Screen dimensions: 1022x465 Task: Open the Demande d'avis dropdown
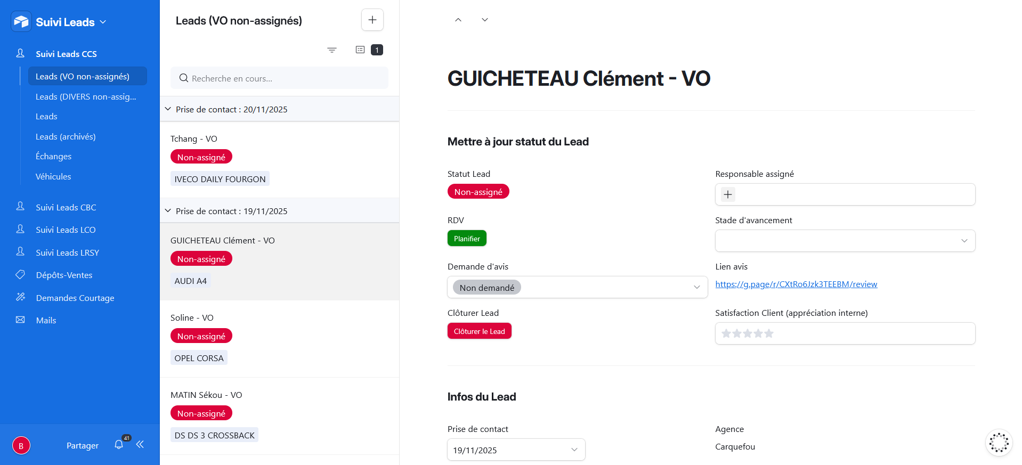(578, 287)
